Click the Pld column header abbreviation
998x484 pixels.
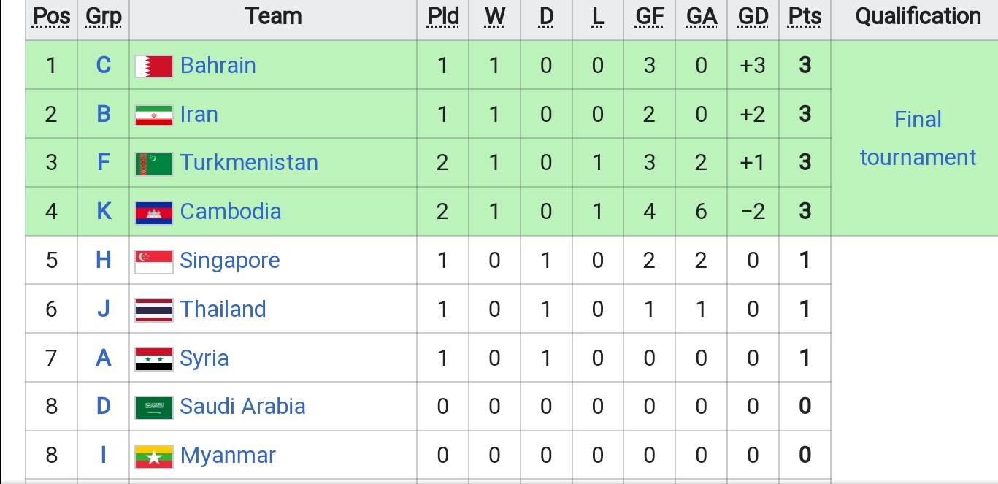tap(442, 16)
